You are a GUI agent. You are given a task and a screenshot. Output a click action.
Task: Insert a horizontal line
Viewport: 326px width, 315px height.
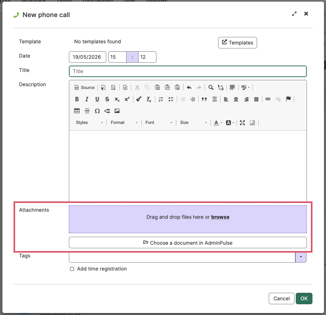pos(87,111)
